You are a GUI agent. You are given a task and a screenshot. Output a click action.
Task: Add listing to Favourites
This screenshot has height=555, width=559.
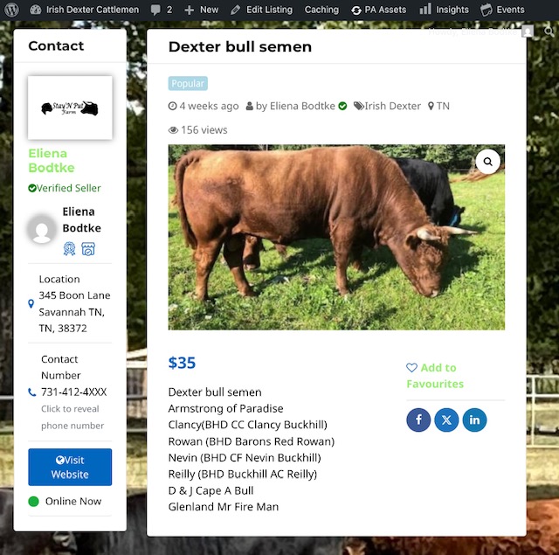click(435, 376)
